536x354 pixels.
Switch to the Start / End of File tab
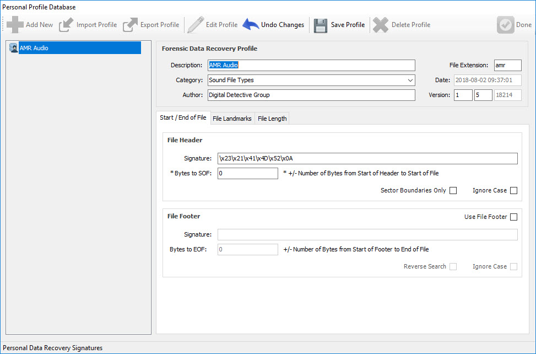pos(183,117)
